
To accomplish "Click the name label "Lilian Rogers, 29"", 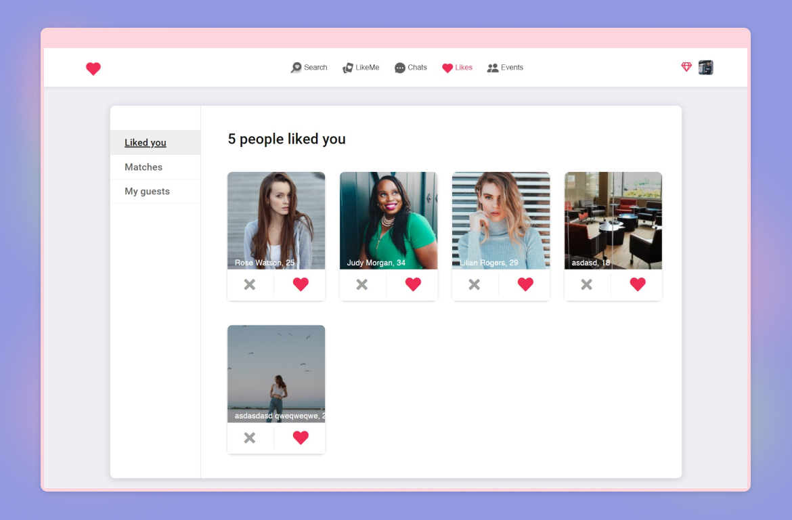I will tap(489, 263).
